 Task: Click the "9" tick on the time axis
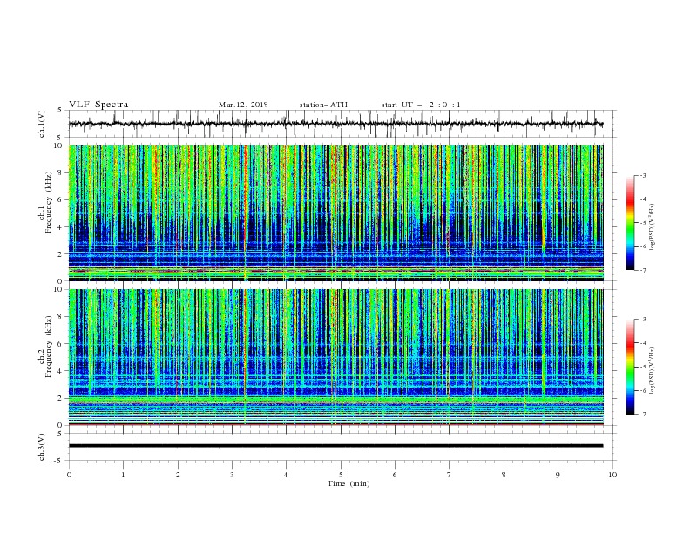558,475
